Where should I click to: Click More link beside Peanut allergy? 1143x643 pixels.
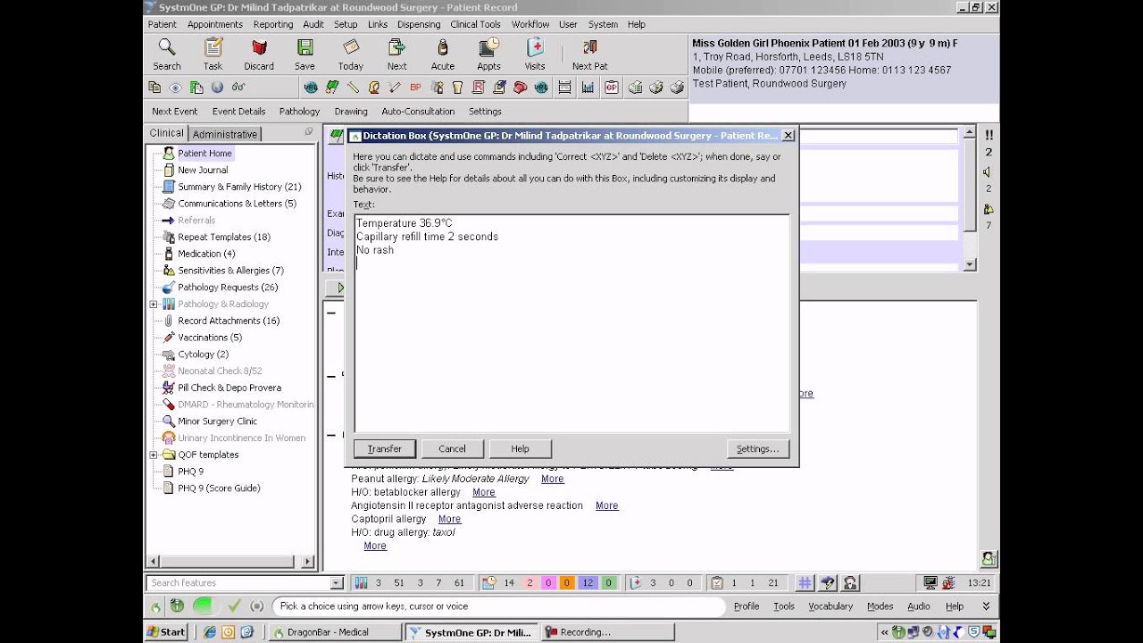pyautogui.click(x=553, y=479)
